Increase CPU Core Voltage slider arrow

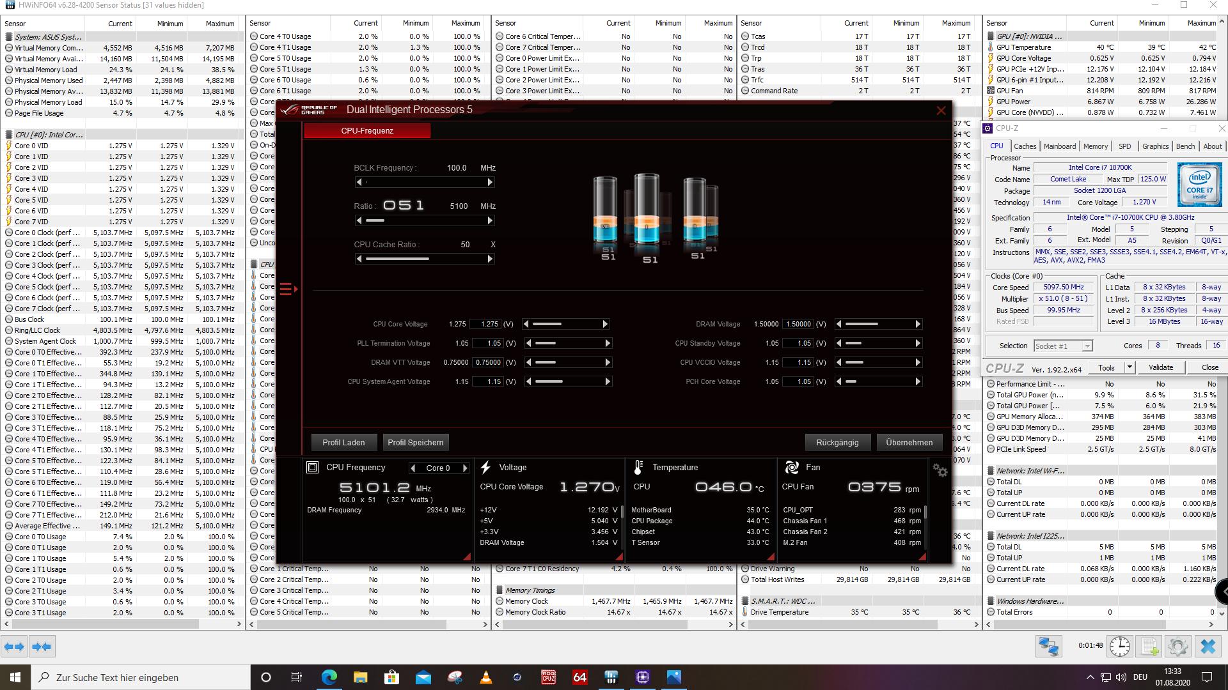605,324
